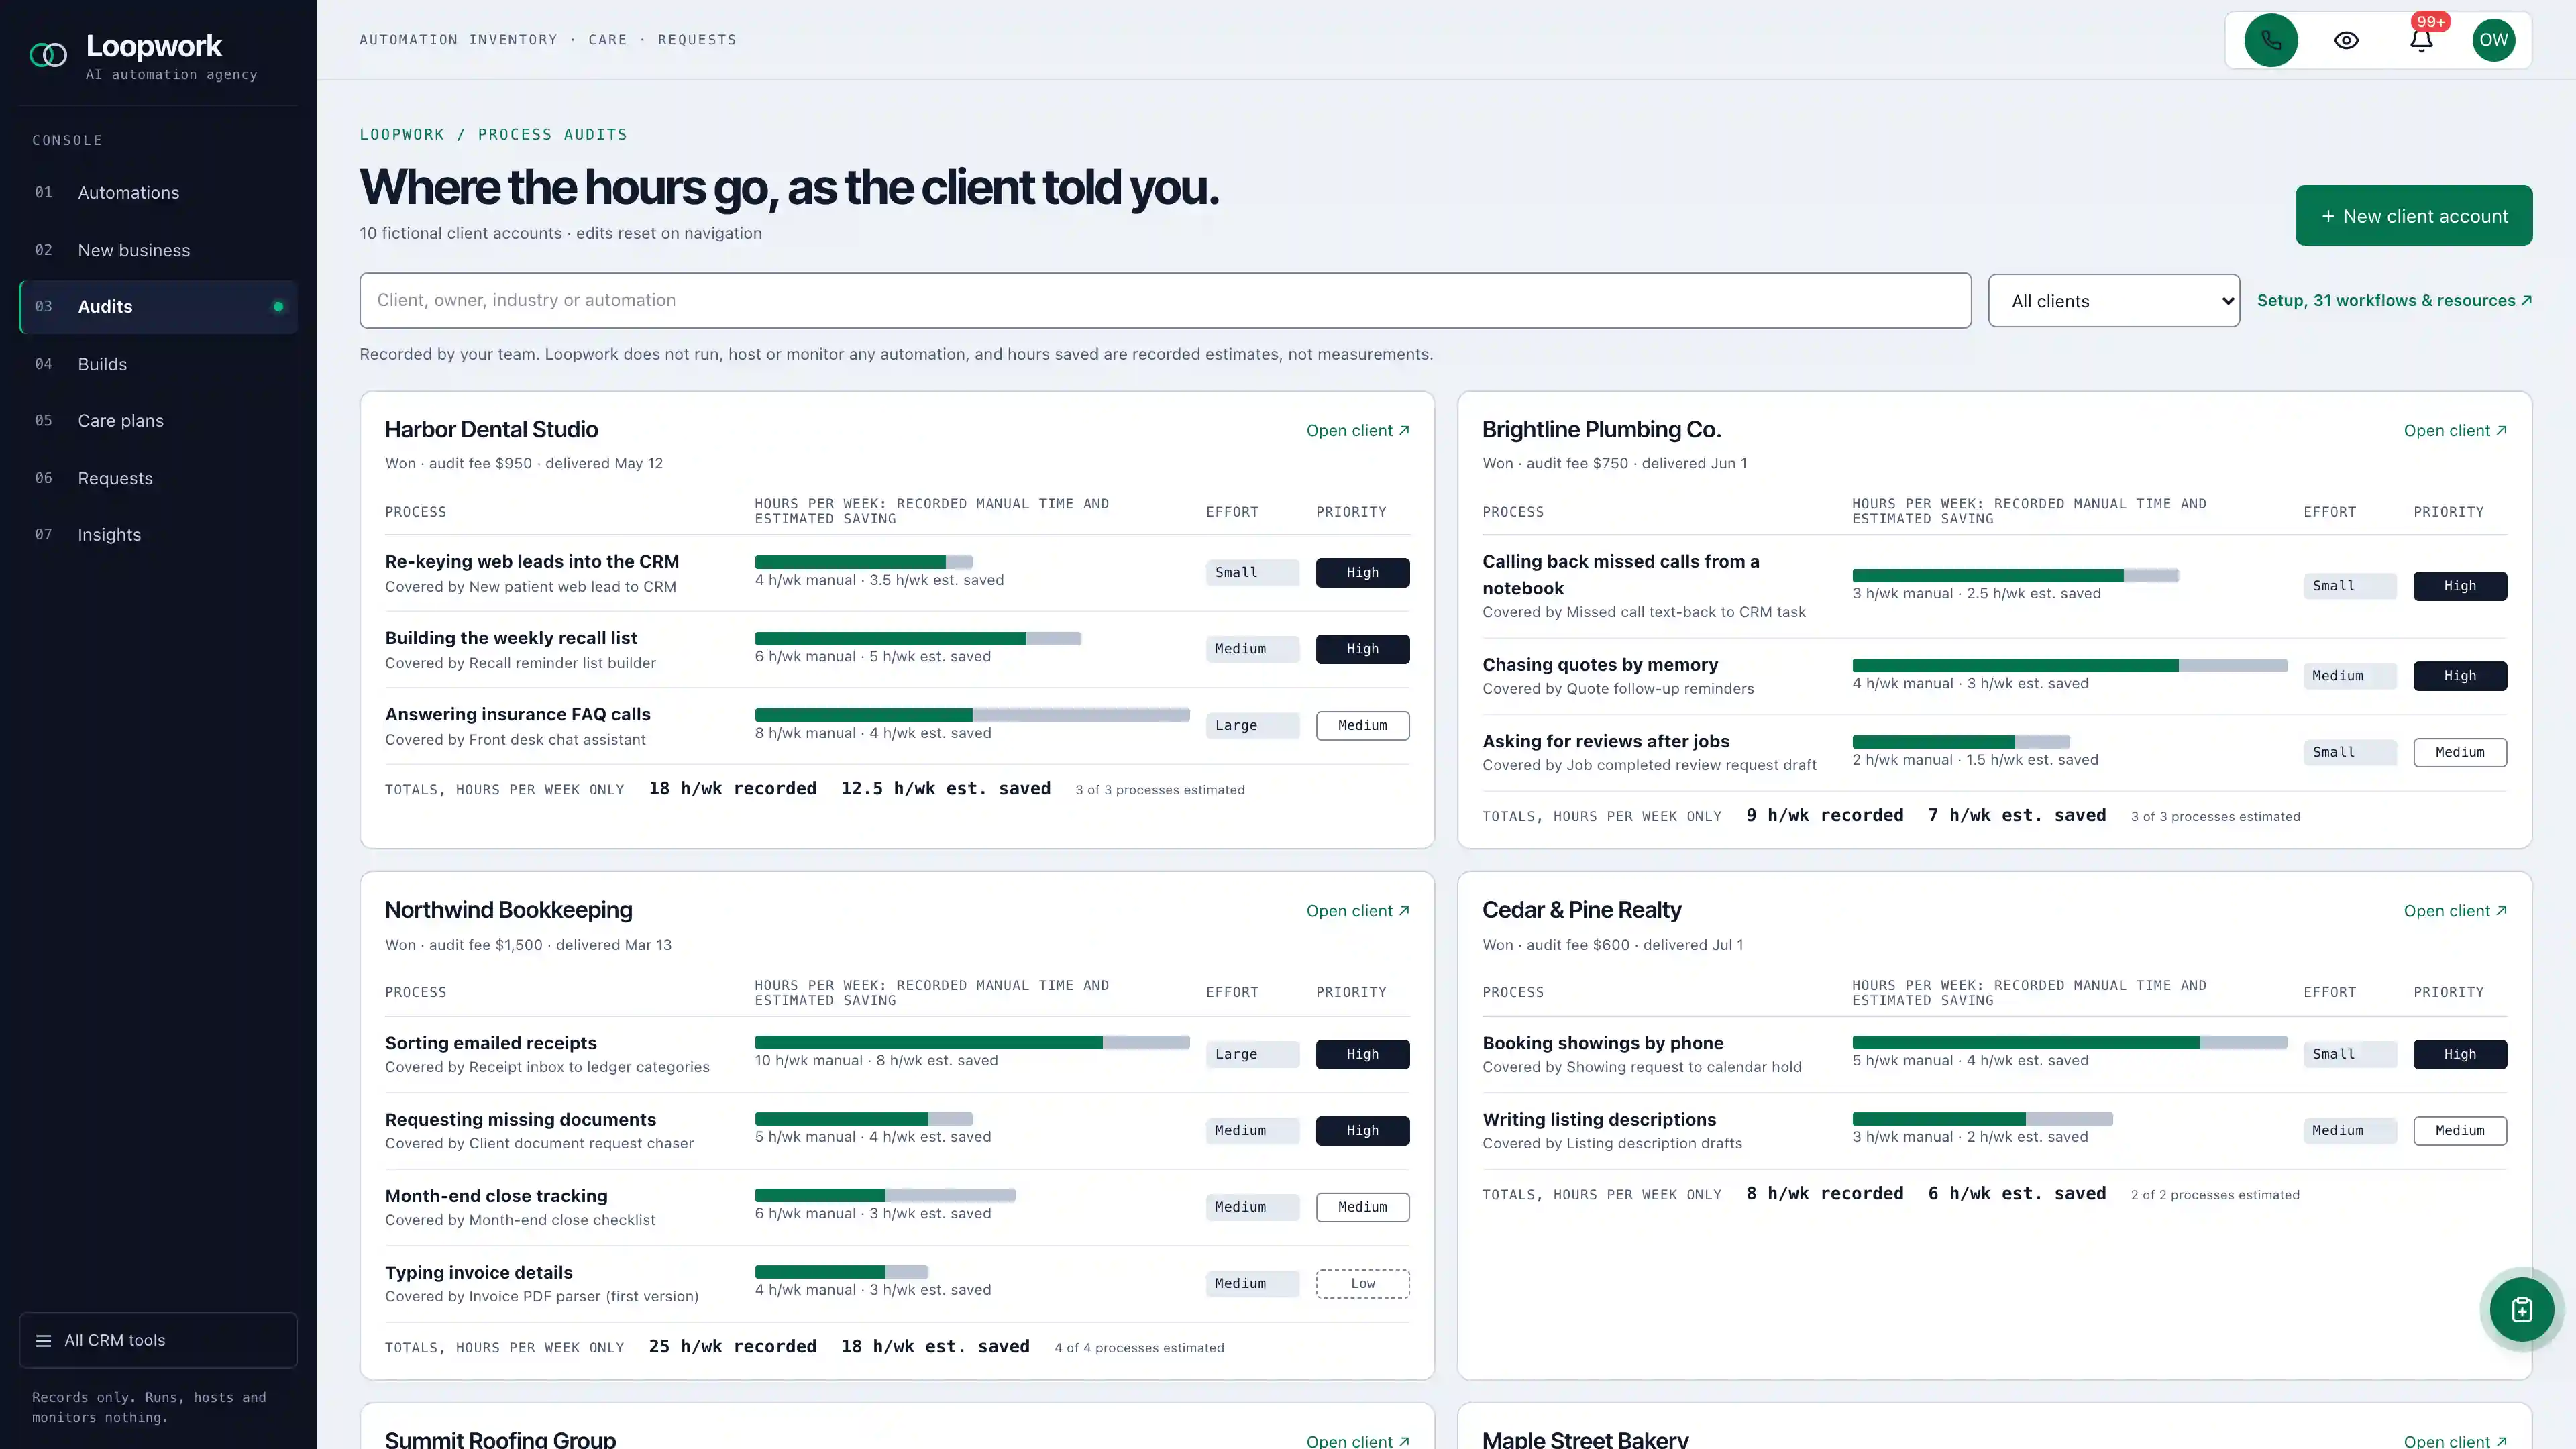Screen dimensions: 2576x1449
Task: Click Medium effort tag for Month-end close tracking
Action: tap(1252, 1207)
